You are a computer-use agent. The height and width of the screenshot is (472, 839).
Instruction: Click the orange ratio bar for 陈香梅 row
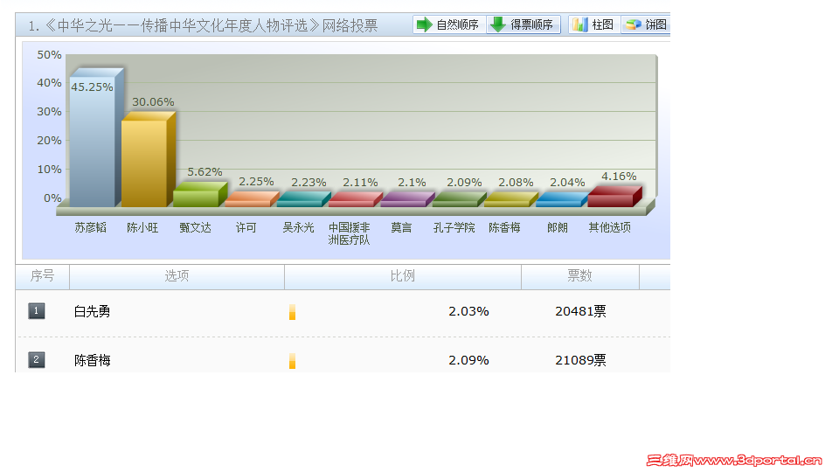coord(292,361)
